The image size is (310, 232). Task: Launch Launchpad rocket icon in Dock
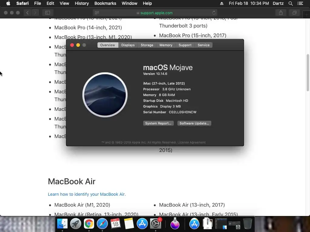(75, 224)
